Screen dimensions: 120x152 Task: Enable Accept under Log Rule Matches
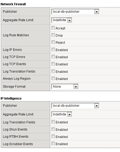click(53, 28)
